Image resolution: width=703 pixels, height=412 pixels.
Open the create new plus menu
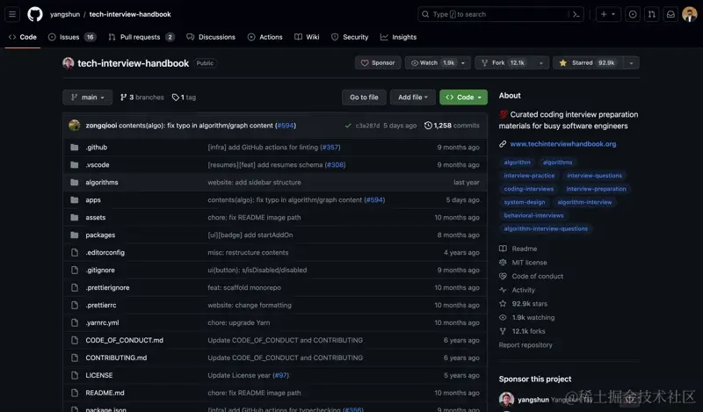tap(608, 14)
